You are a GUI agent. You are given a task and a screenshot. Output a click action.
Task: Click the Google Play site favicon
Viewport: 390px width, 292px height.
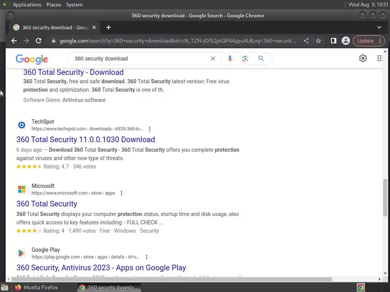(22, 253)
